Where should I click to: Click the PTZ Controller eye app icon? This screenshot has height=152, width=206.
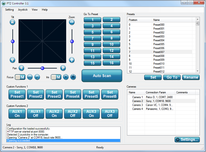tap(4, 3)
